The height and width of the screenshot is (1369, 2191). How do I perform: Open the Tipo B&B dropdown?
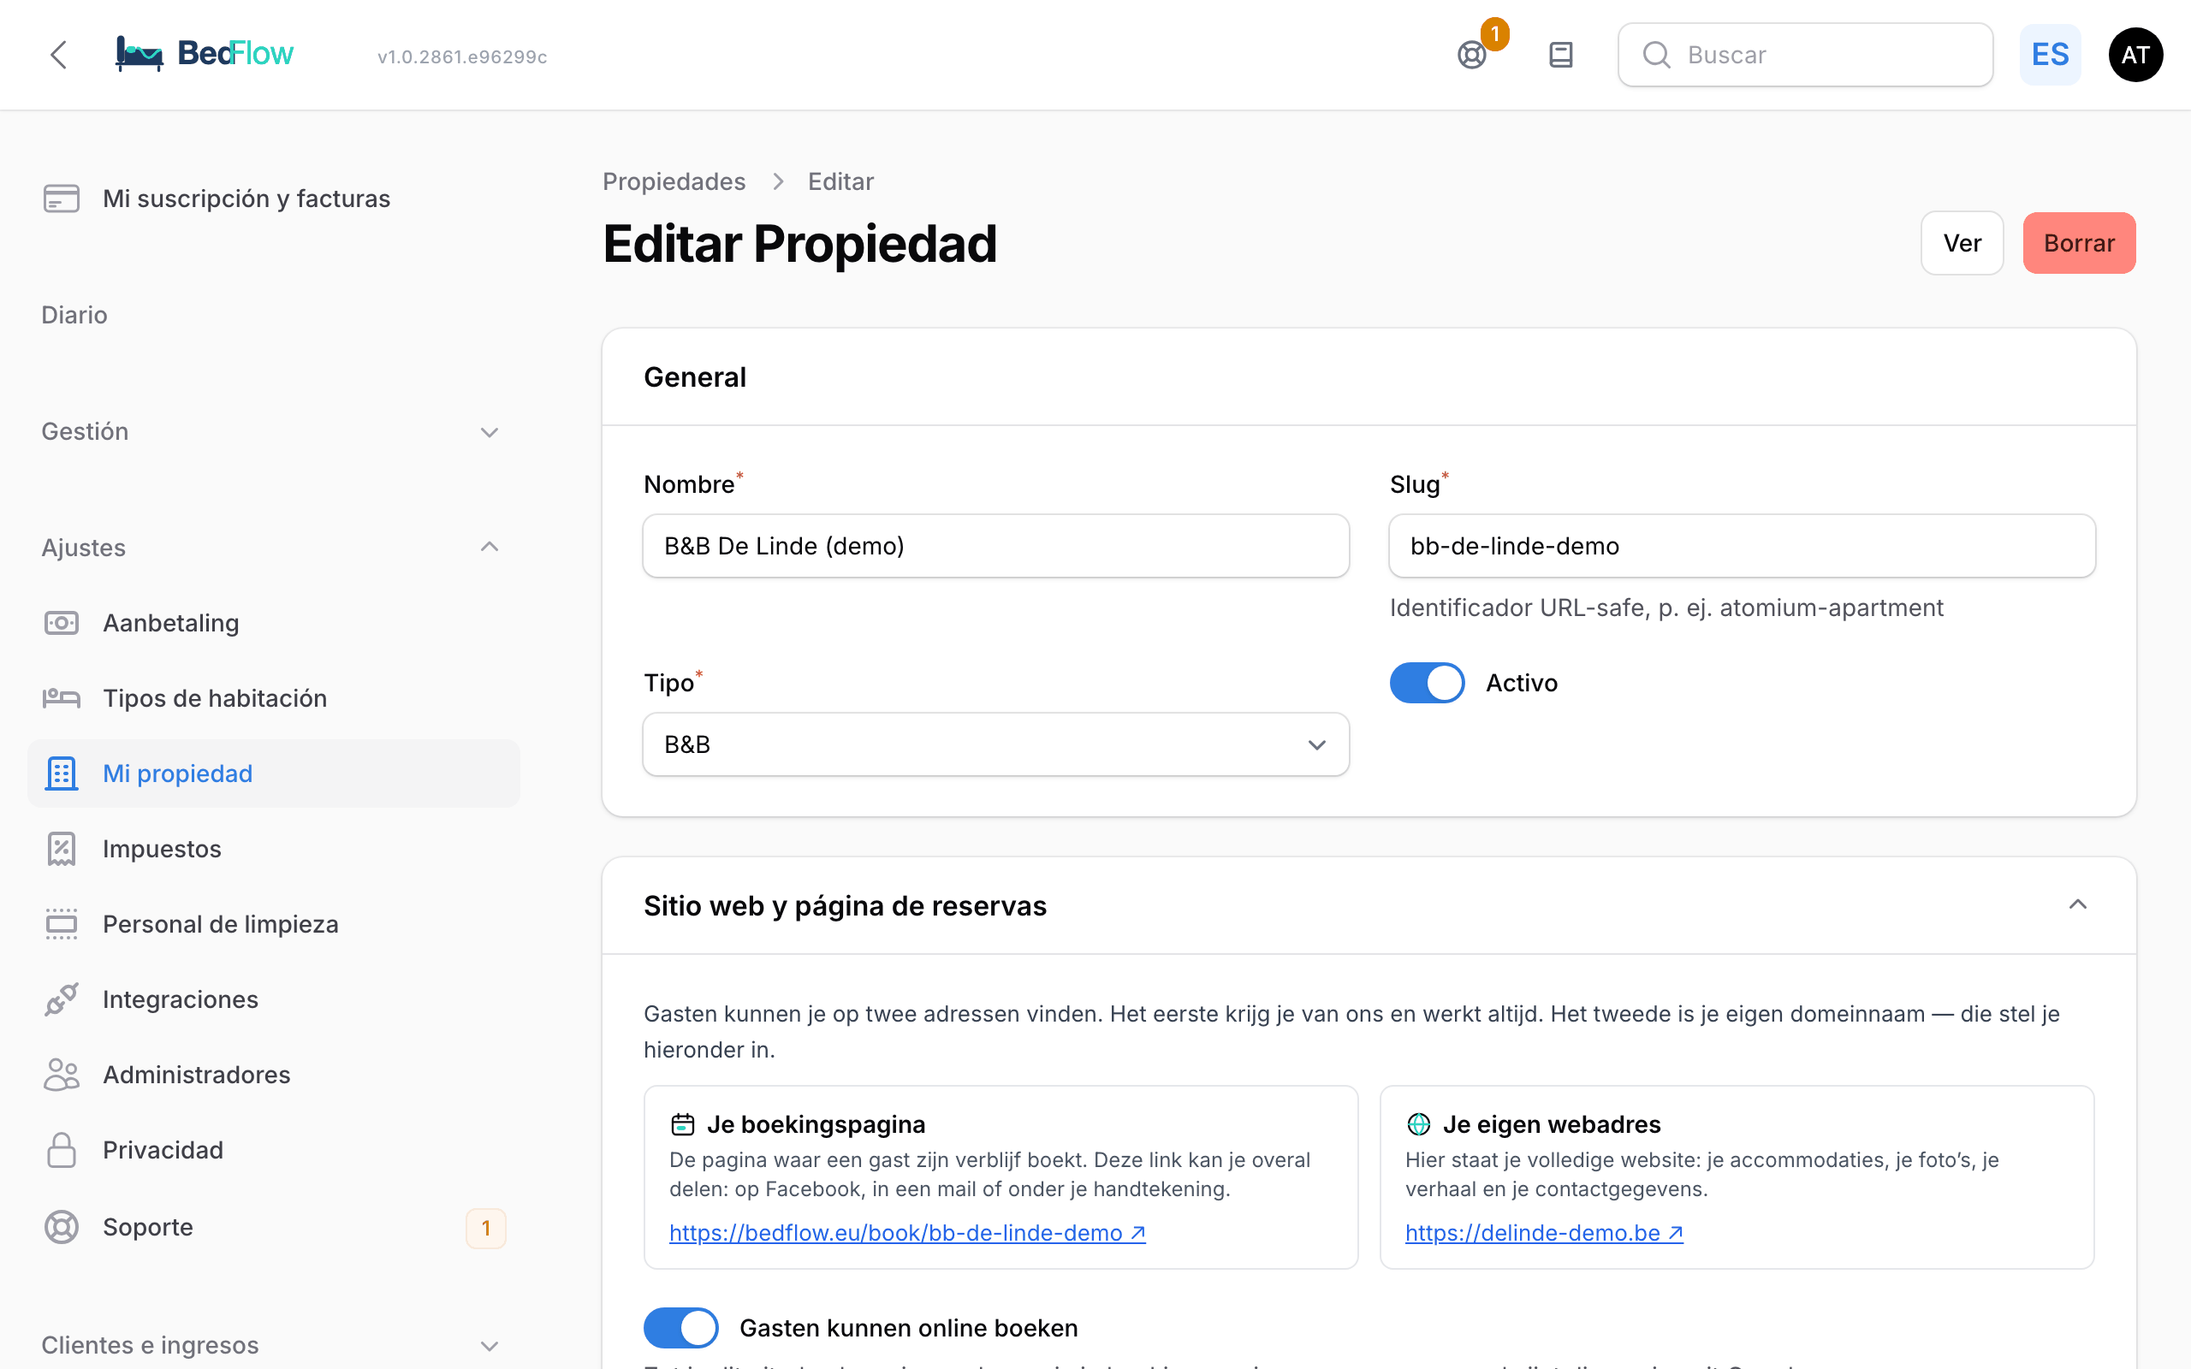[x=996, y=744]
